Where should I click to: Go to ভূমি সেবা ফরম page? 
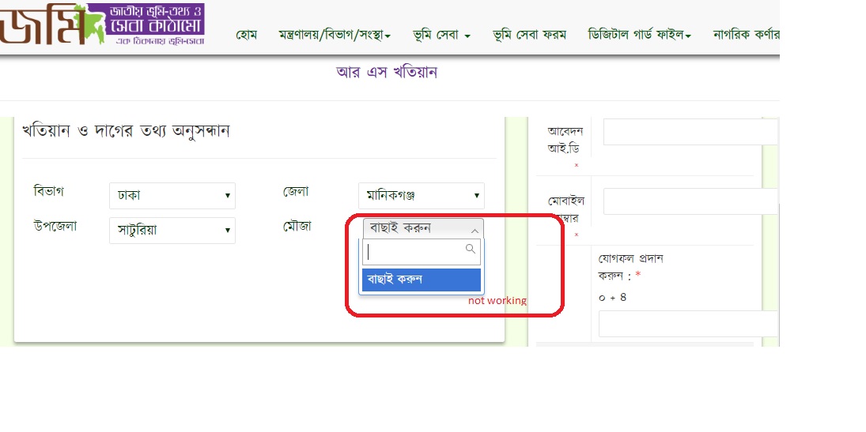pos(530,36)
